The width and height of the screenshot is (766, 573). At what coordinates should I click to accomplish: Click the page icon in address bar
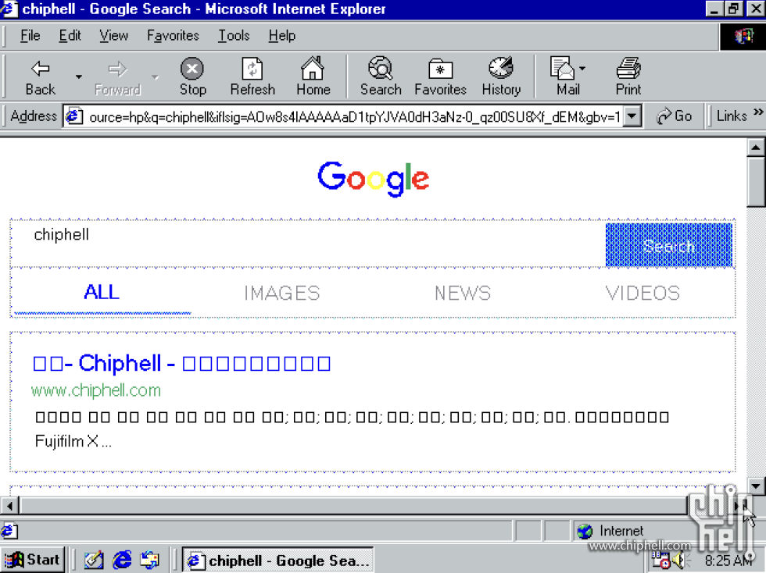73,116
